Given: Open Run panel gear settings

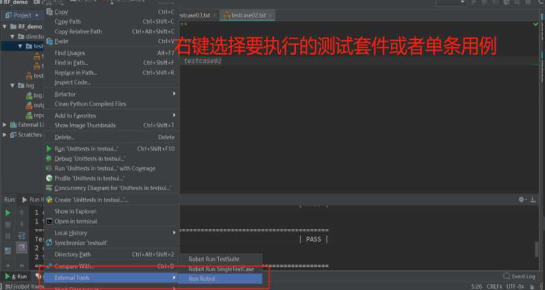Looking at the screenshot, I should click(522, 199).
